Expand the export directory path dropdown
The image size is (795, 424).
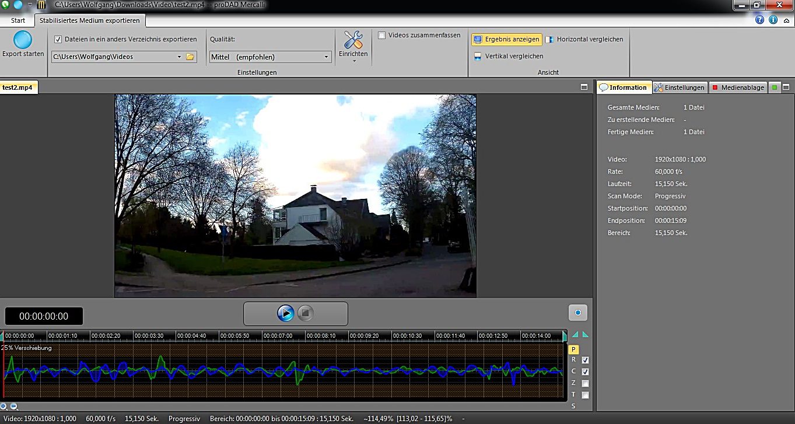(179, 57)
